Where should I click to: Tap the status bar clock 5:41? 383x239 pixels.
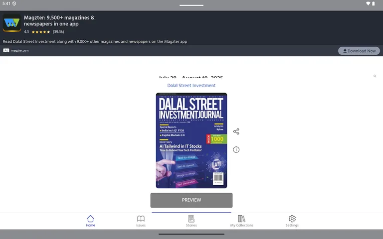coord(6,3)
